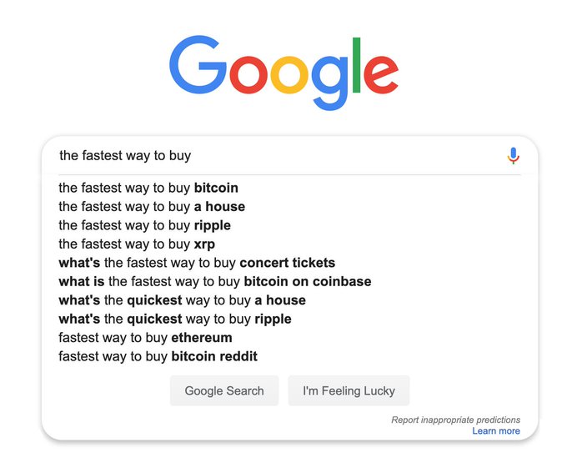Pick suggestion 'the fastest way to buy ripple'
This screenshot has width=567, height=463.
point(144,226)
